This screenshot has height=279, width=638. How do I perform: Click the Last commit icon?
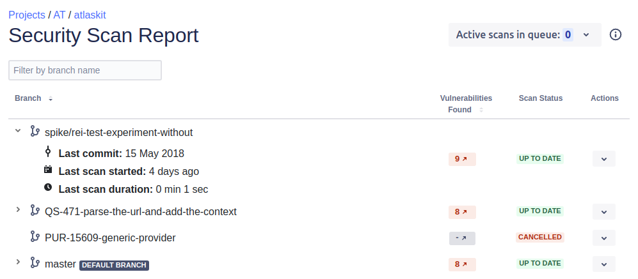click(47, 153)
